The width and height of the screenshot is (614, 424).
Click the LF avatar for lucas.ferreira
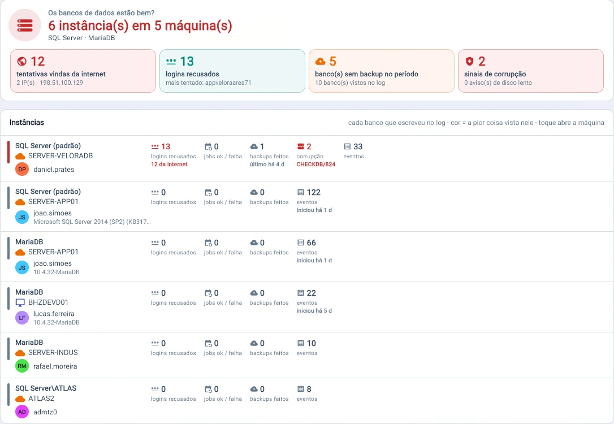22,318
